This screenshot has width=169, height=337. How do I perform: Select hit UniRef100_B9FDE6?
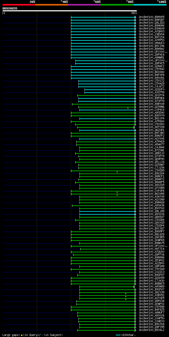pyautogui.click(x=152, y=98)
